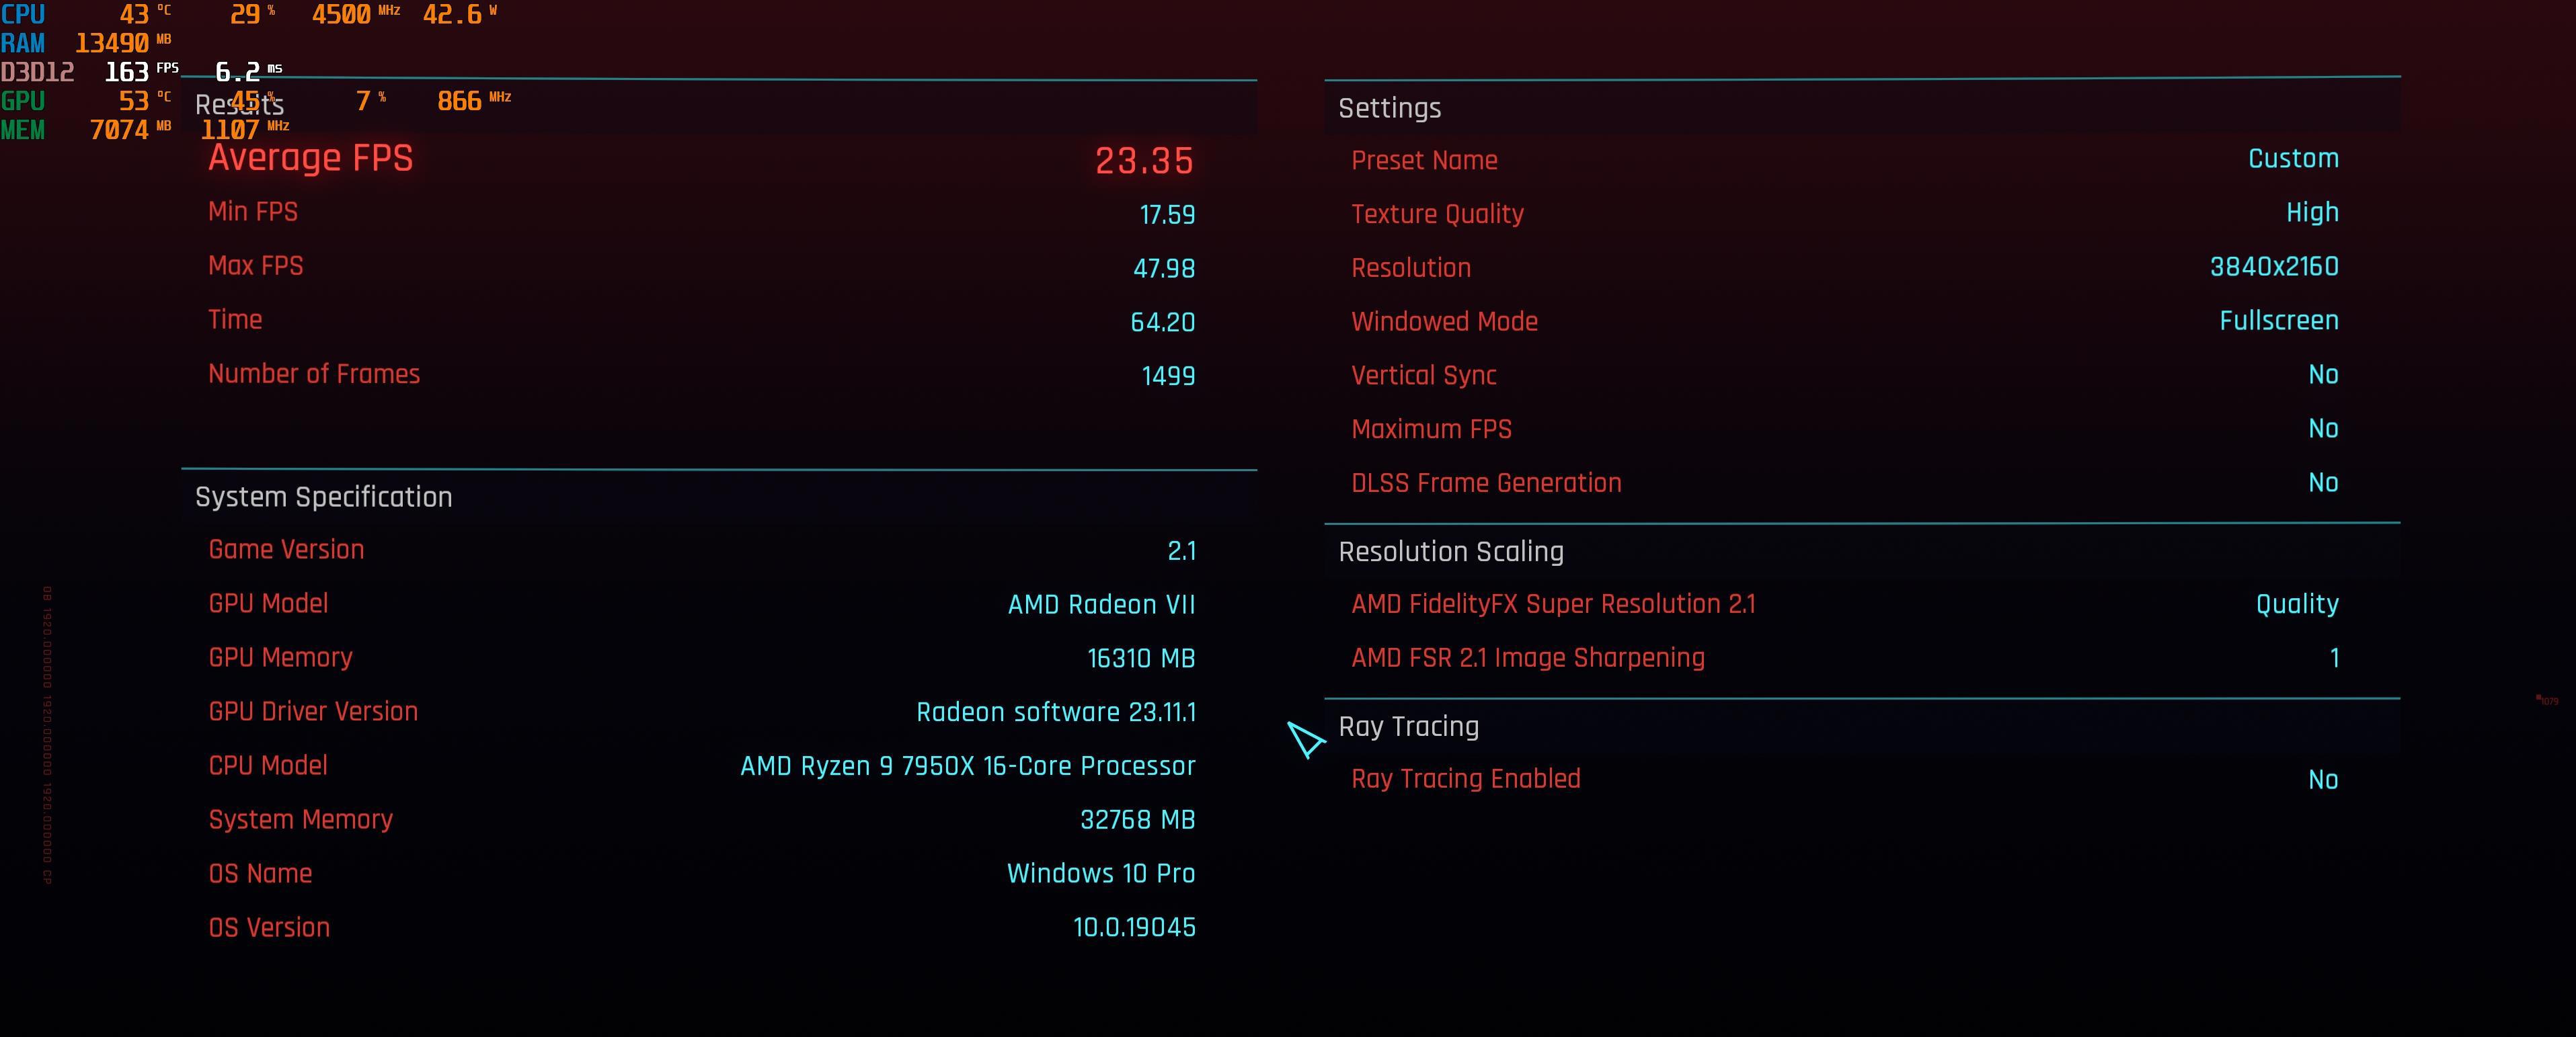Click the Results section header
Image resolution: width=2576 pixels, height=1037 pixels.
coord(240,105)
